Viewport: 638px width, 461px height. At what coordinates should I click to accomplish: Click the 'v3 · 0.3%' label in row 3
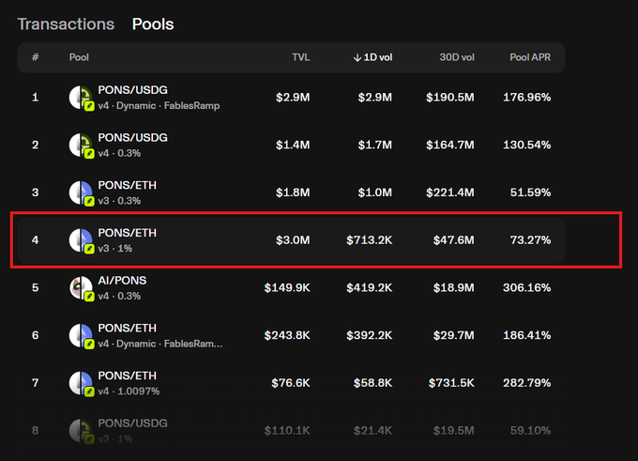[x=119, y=201]
